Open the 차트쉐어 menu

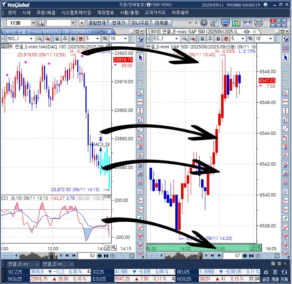tap(180, 13)
